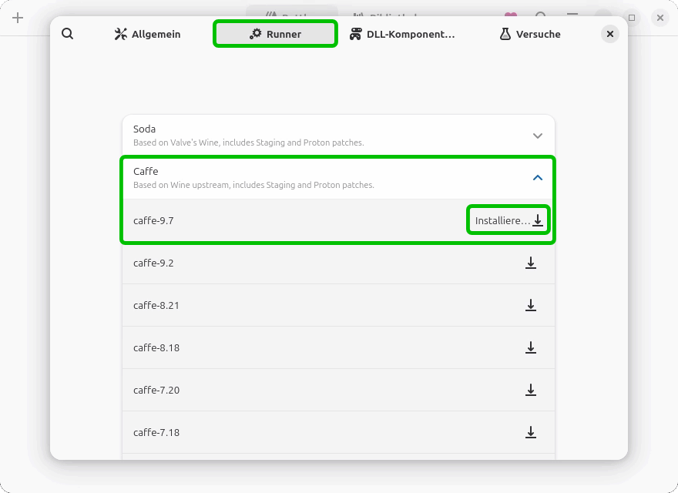Expand the Soda runner list chevron
This screenshot has height=493, width=678.
(538, 136)
